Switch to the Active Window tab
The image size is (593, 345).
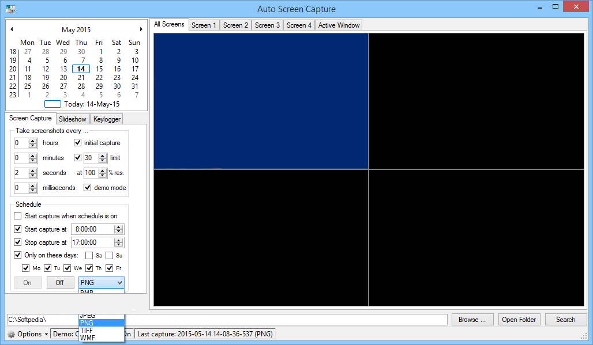tap(339, 25)
